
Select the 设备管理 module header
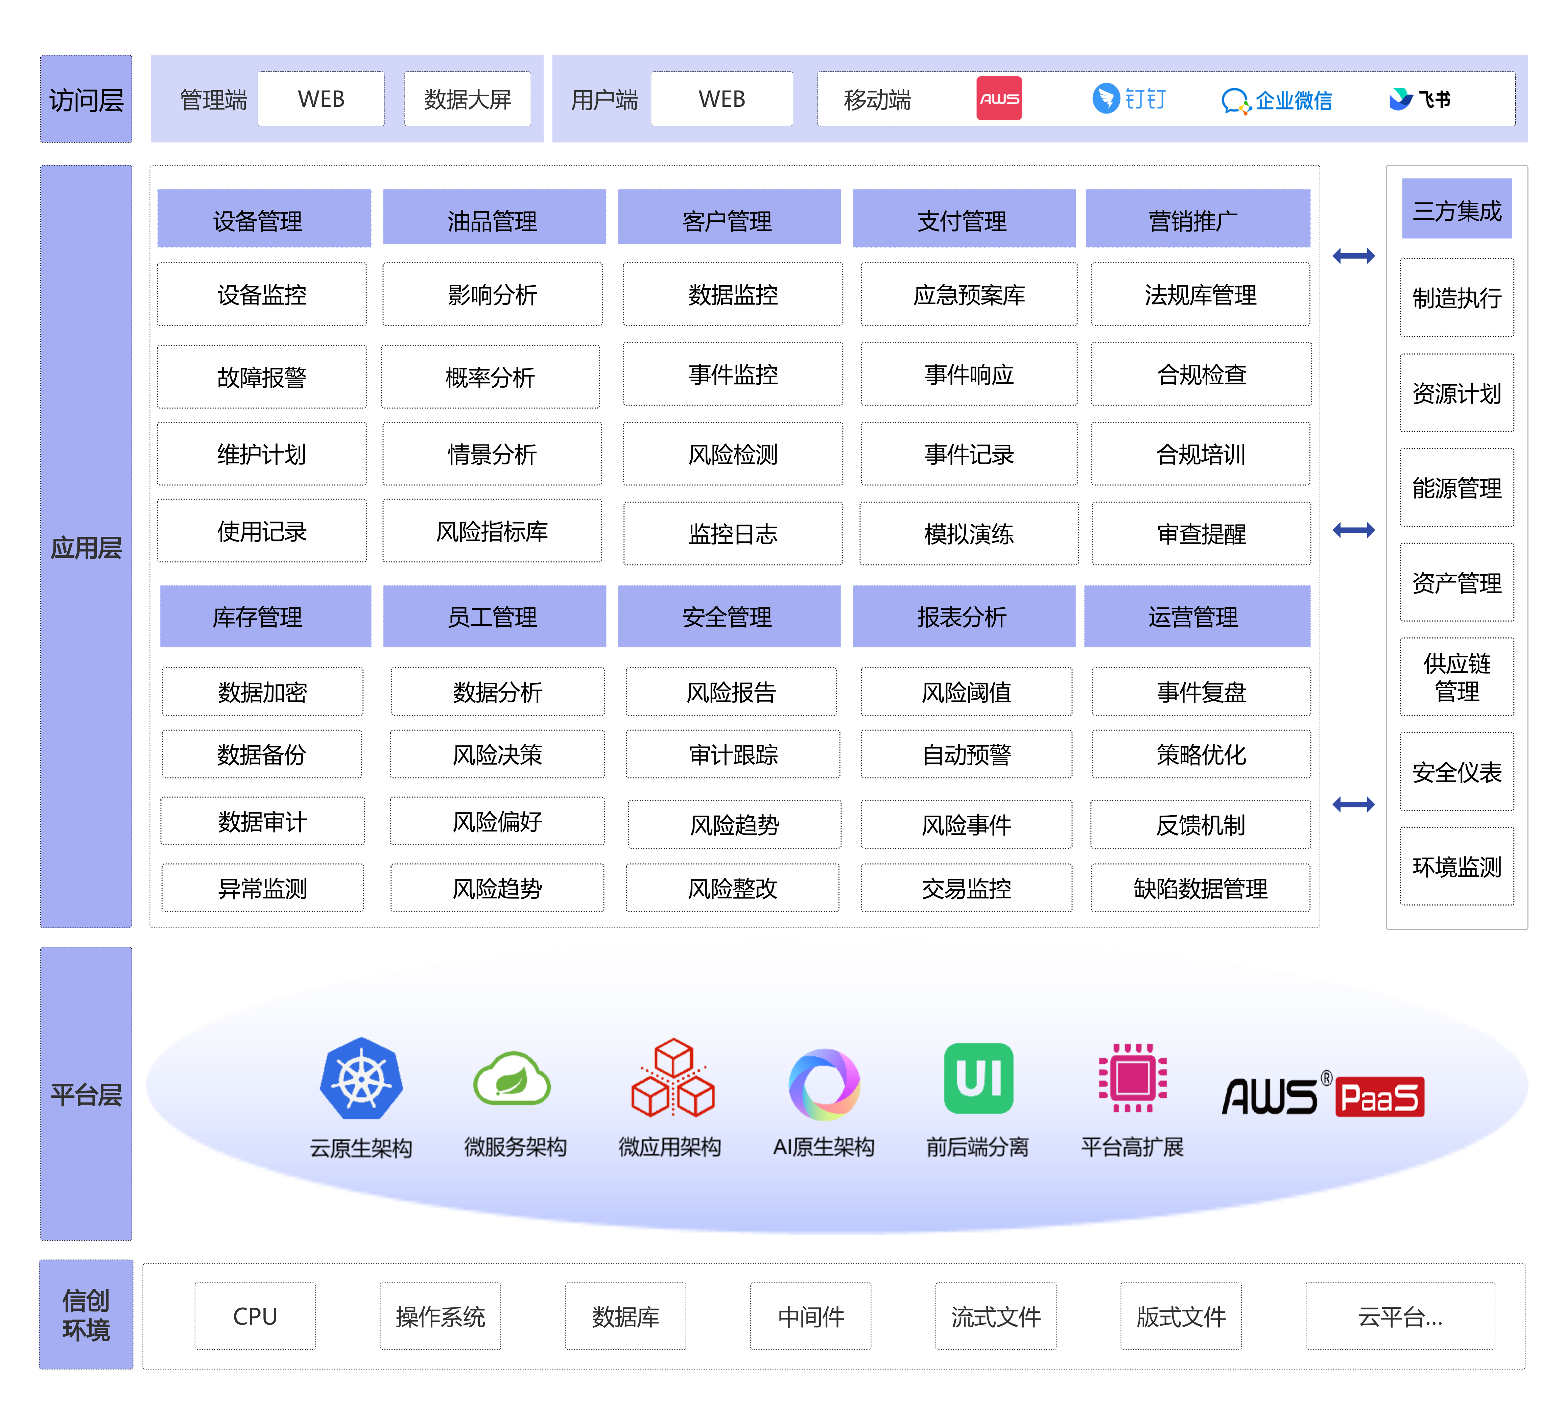264,219
